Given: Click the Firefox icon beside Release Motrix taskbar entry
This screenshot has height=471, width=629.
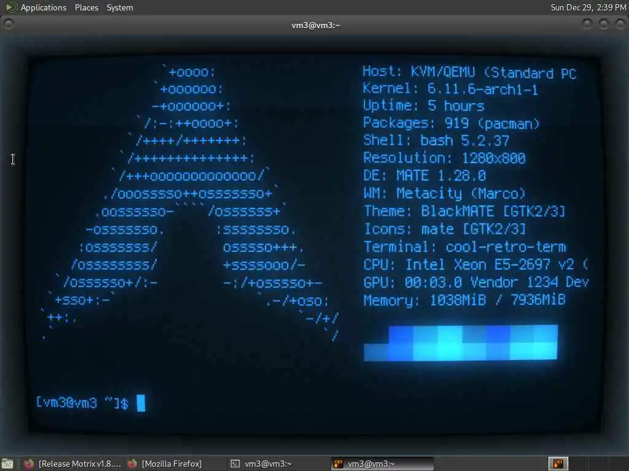Looking at the screenshot, I should tap(28, 464).
